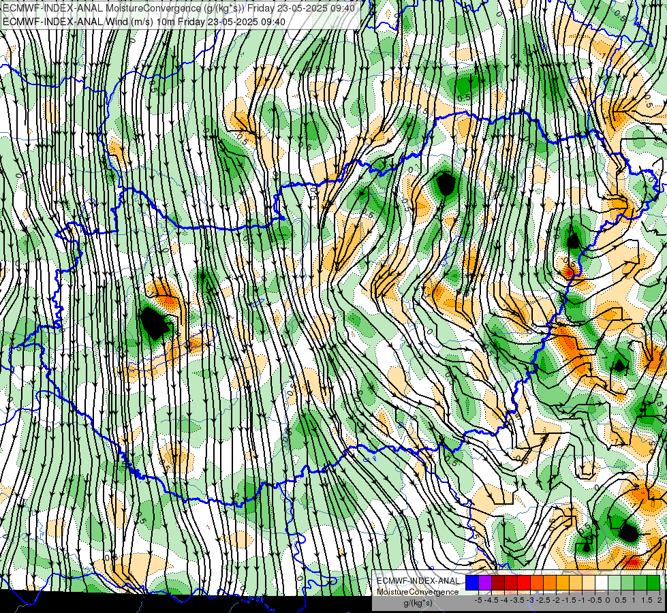
Task: Click the -3.5 tick label on the colorbar
Action: pos(518,600)
